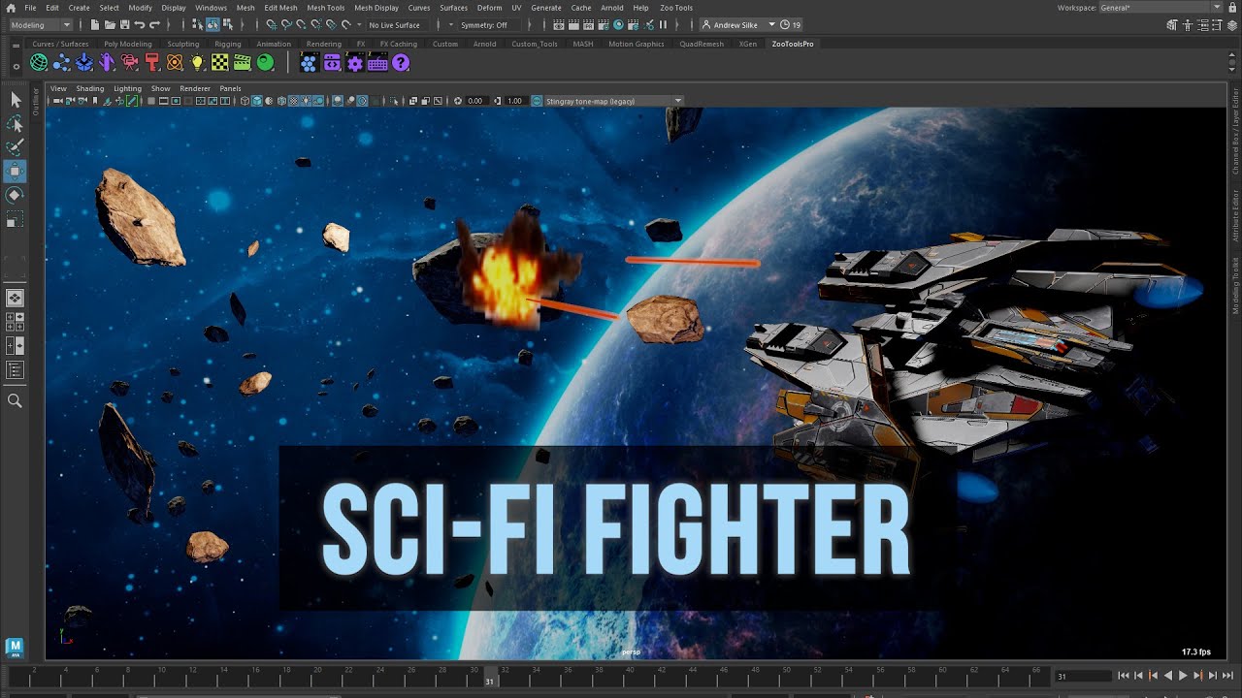Image resolution: width=1242 pixels, height=698 pixels.
Task: Switch to the Rigging shelf tab
Action: tap(228, 44)
